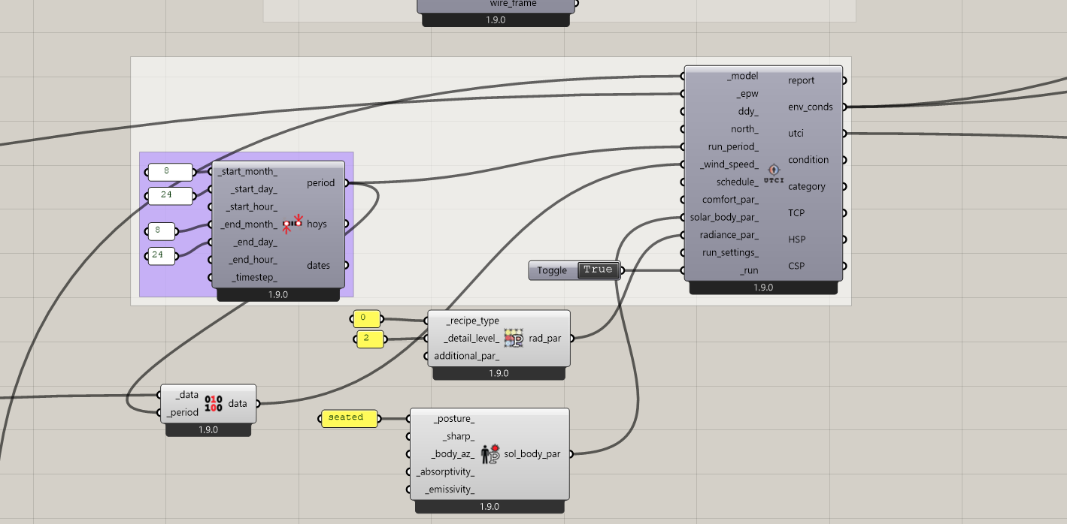The image size is (1067, 524).
Task: Click the 24 panel wired to _end_day_
Action: (x=160, y=256)
